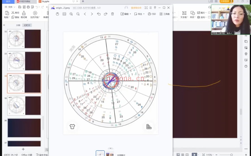Delete the image with trash icon
251x156 pixels.
pyautogui.click(x=112, y=14)
